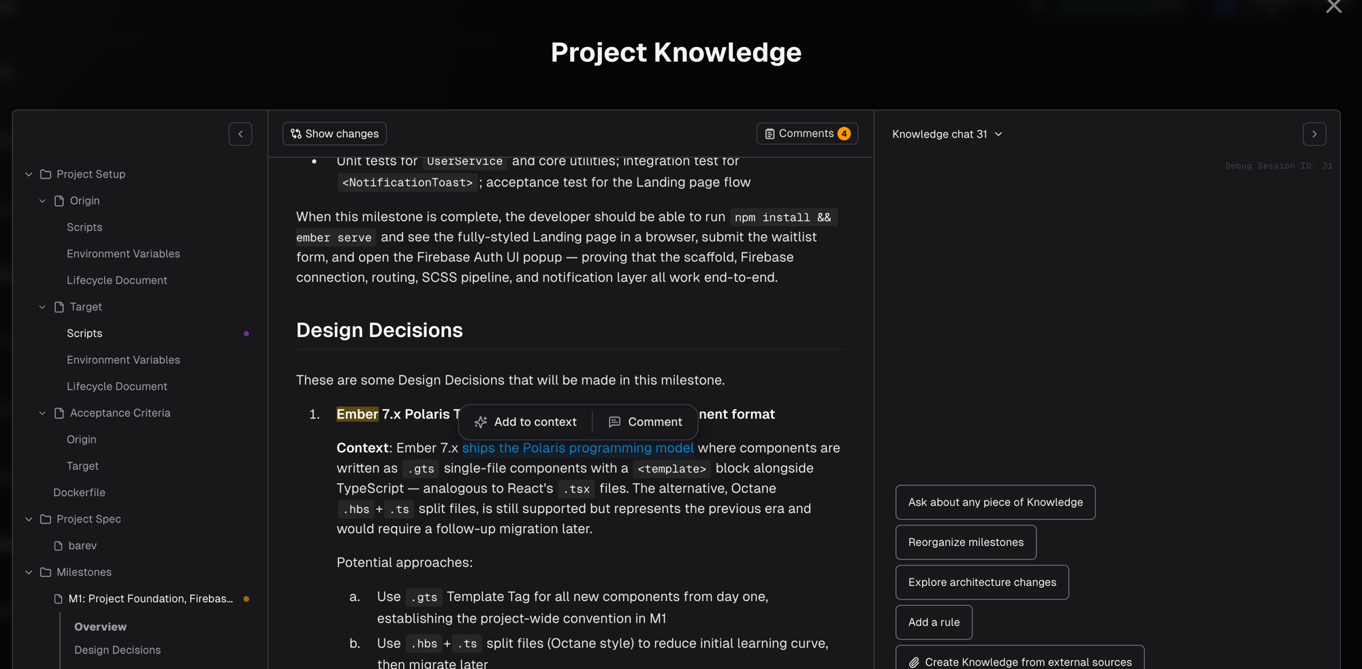Open Lifecycle Document under Target
The image size is (1362, 669).
(x=117, y=387)
